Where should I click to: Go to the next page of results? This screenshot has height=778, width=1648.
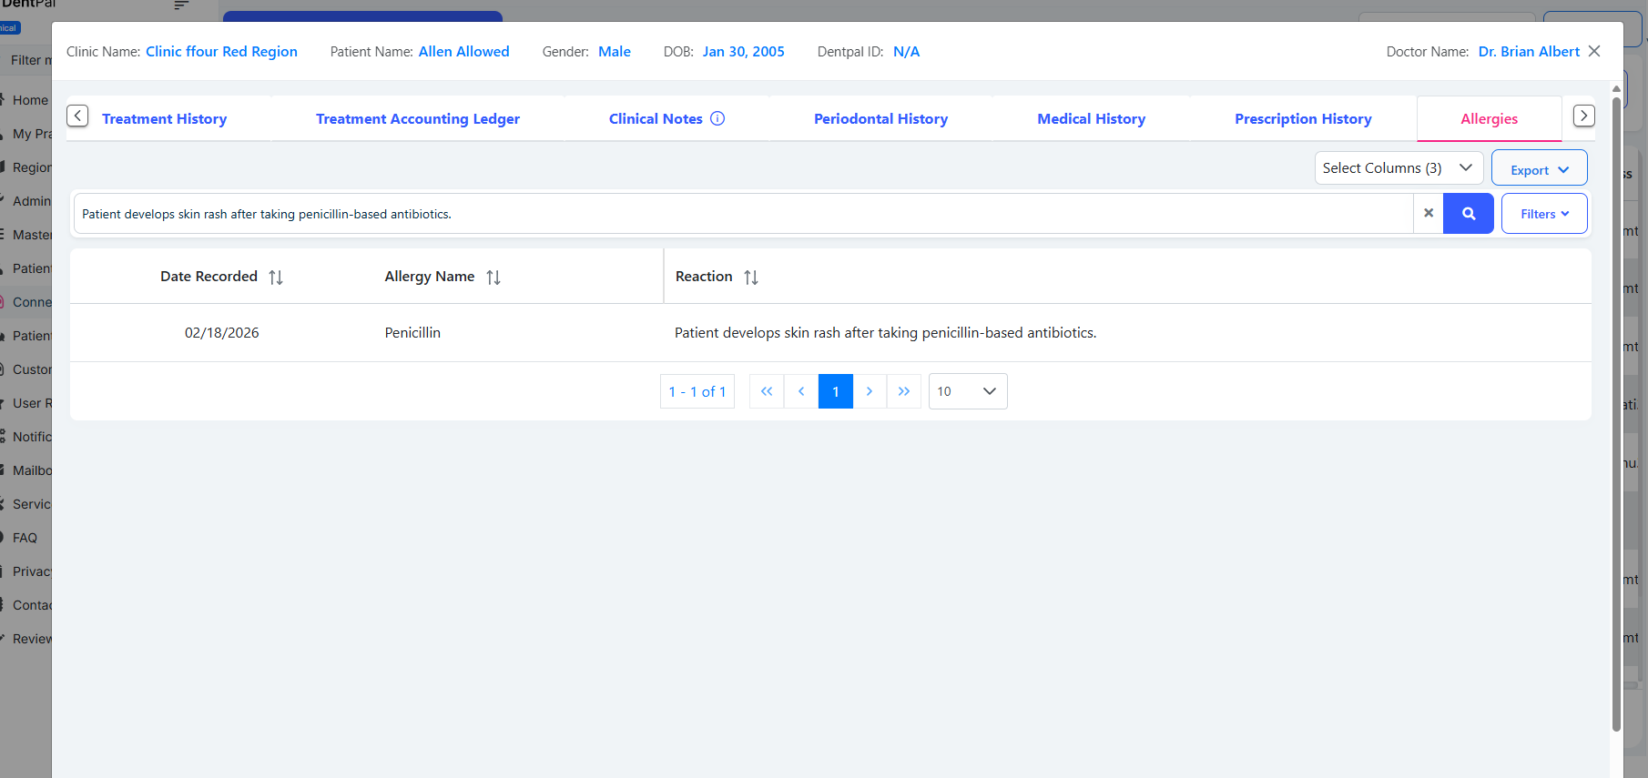pyautogui.click(x=870, y=391)
